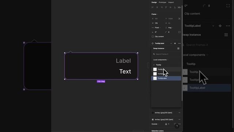Click the align bottom icon
This screenshot has height=132, width=234.
175,7
